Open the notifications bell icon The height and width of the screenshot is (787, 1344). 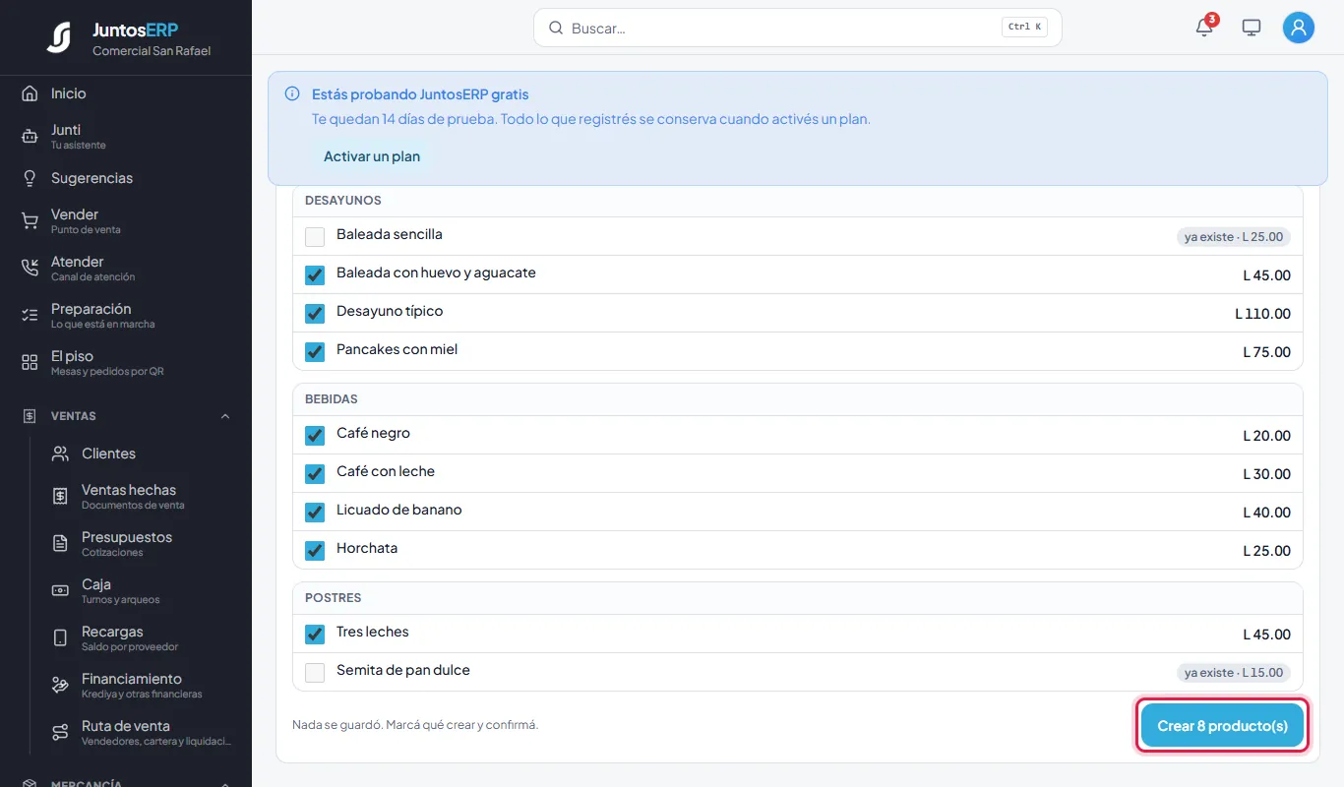[1204, 28]
